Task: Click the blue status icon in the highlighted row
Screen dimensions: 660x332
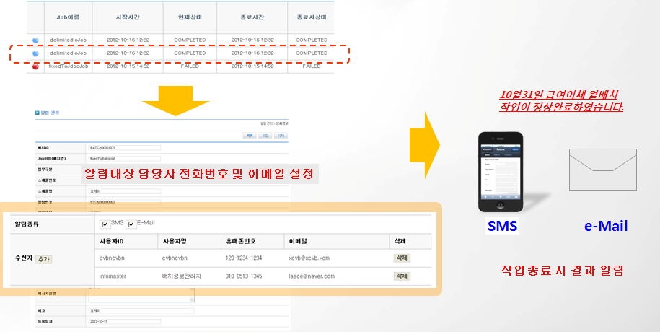Action: 36,53
